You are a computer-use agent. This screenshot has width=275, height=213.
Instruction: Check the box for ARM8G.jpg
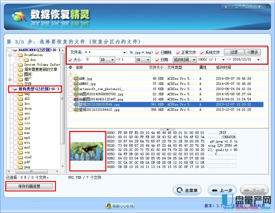71,84
